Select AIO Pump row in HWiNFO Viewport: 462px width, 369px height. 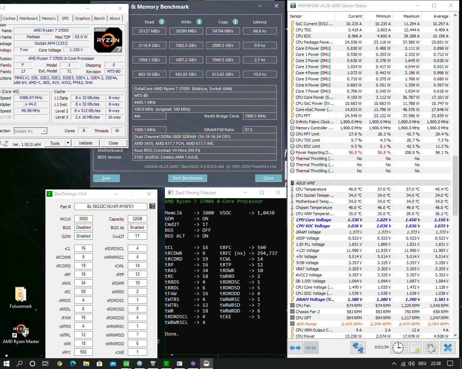(370, 324)
